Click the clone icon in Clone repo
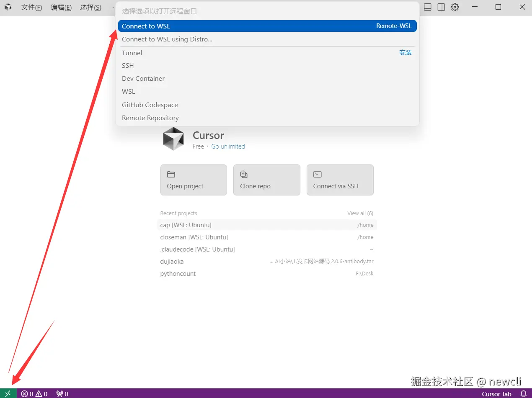Viewport: 532px width, 398px height. pos(244,174)
